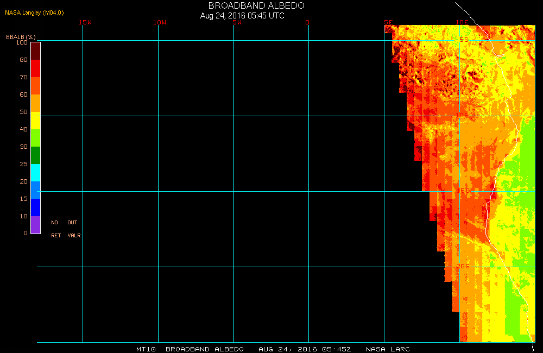This screenshot has width=543, height=353.
Task: Select the light green 30-40% legend swatch
Action: (x=35, y=137)
